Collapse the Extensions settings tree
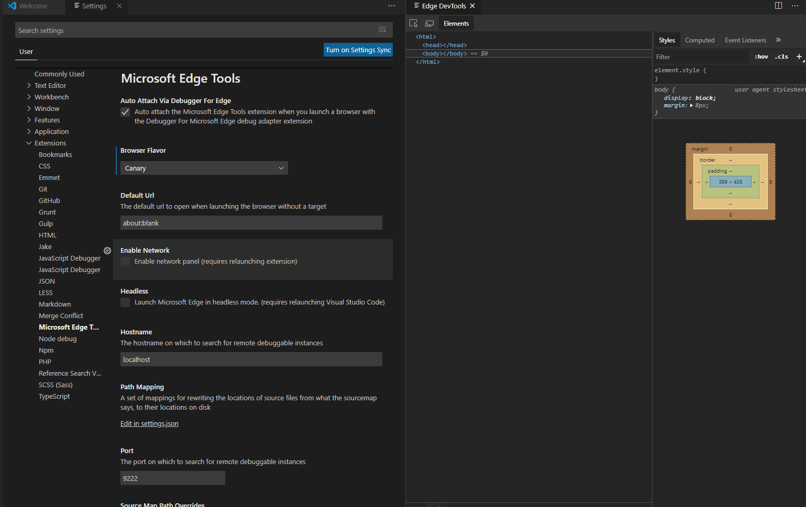Screen dimensions: 806x507 (29, 143)
